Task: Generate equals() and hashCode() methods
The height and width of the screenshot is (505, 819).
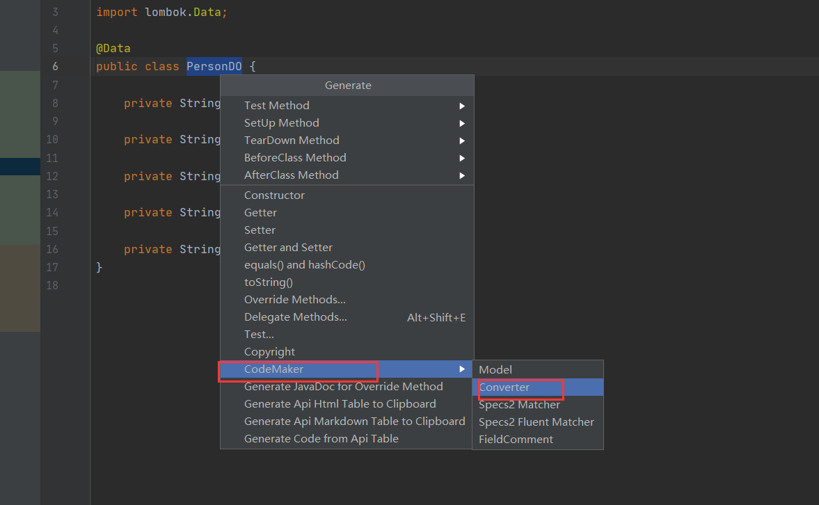Action: coord(305,264)
